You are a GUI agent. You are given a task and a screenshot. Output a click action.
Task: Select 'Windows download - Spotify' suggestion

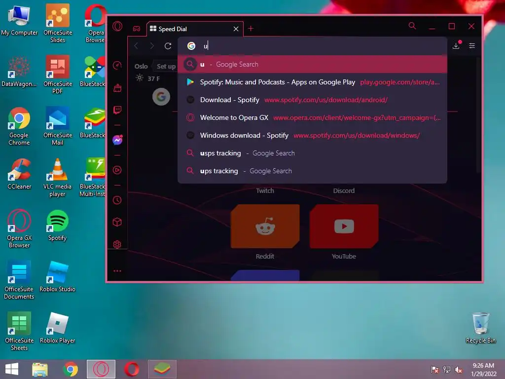coord(312,135)
